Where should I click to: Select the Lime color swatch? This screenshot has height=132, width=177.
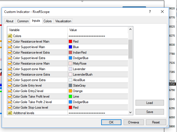point(71,97)
